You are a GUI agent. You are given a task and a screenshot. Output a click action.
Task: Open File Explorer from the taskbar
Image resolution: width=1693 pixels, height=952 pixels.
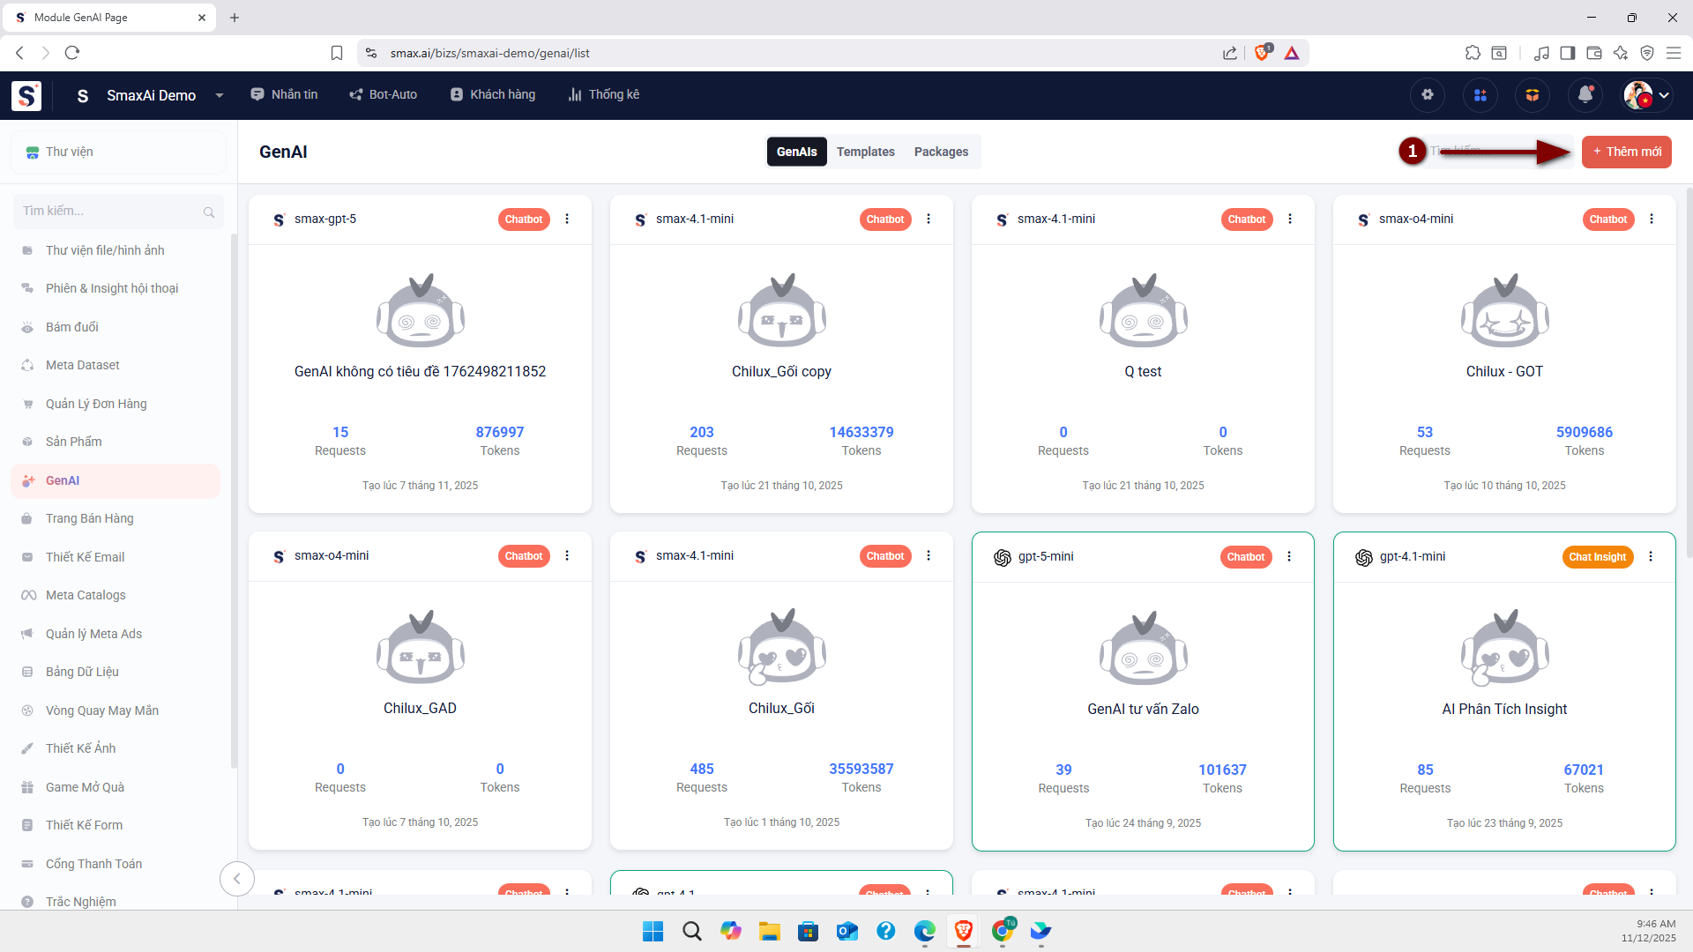click(x=769, y=931)
